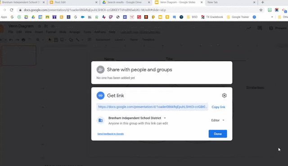Click the Background button in Slides toolbar

click(x=103, y=40)
